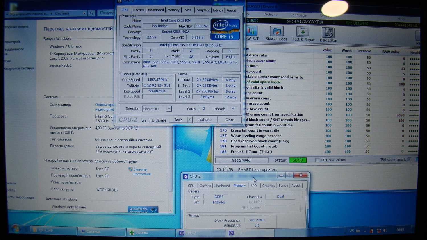Image resolution: width=427 pixels, height=240 pixels.
Task: Open the volume control in the system tray
Action: tap(385, 230)
